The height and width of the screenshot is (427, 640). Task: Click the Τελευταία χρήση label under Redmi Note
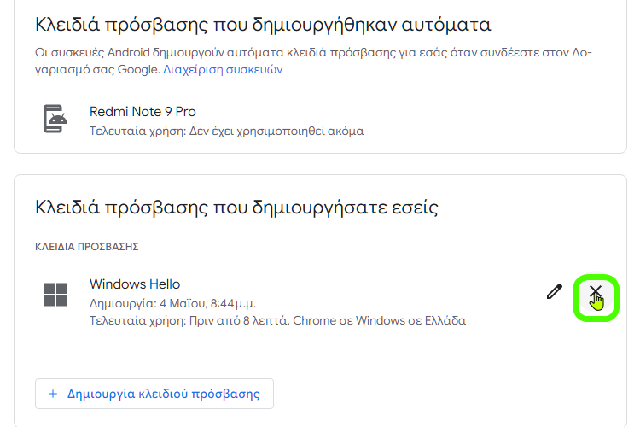pyautogui.click(x=125, y=132)
